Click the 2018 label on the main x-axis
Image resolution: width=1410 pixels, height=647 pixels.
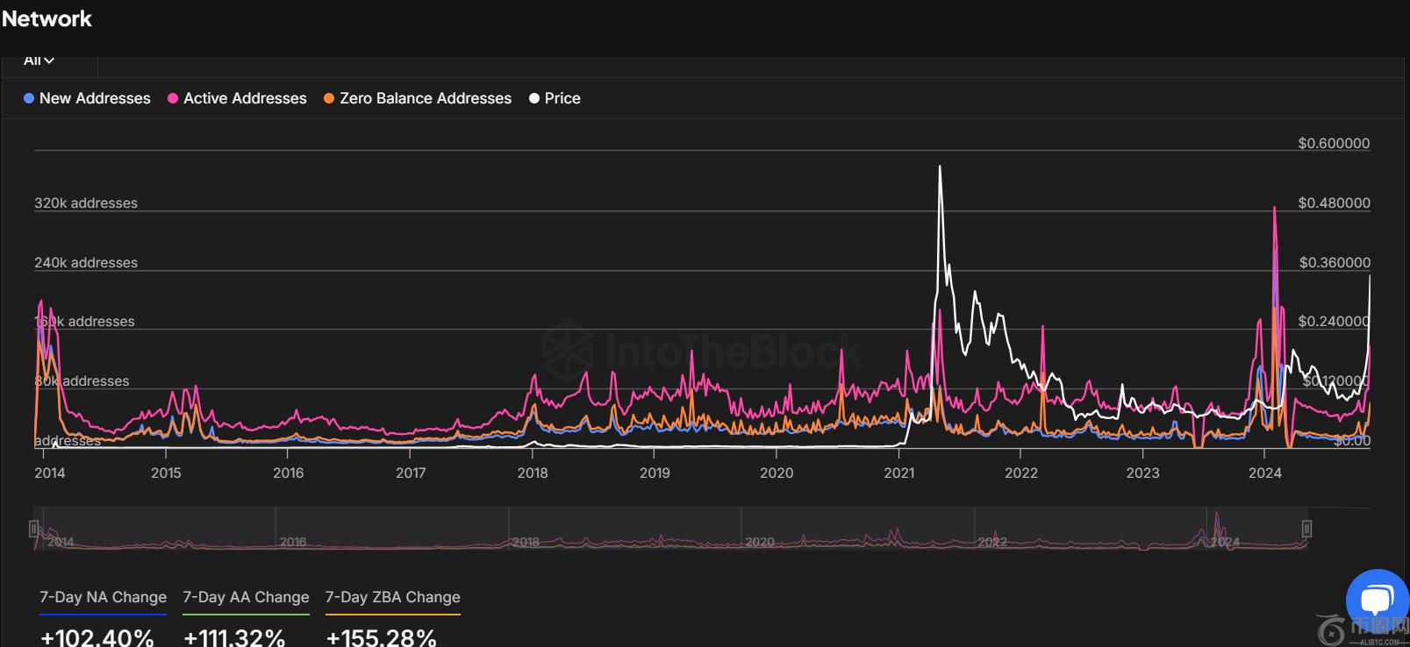point(533,473)
